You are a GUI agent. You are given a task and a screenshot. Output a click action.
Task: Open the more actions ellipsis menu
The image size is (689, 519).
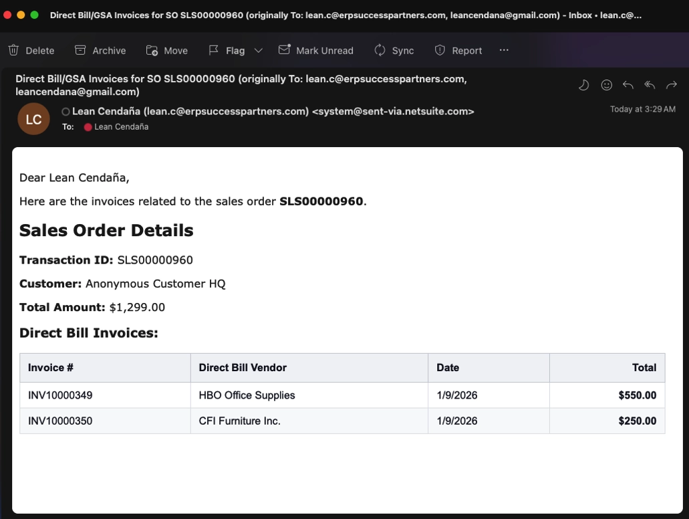click(x=504, y=50)
